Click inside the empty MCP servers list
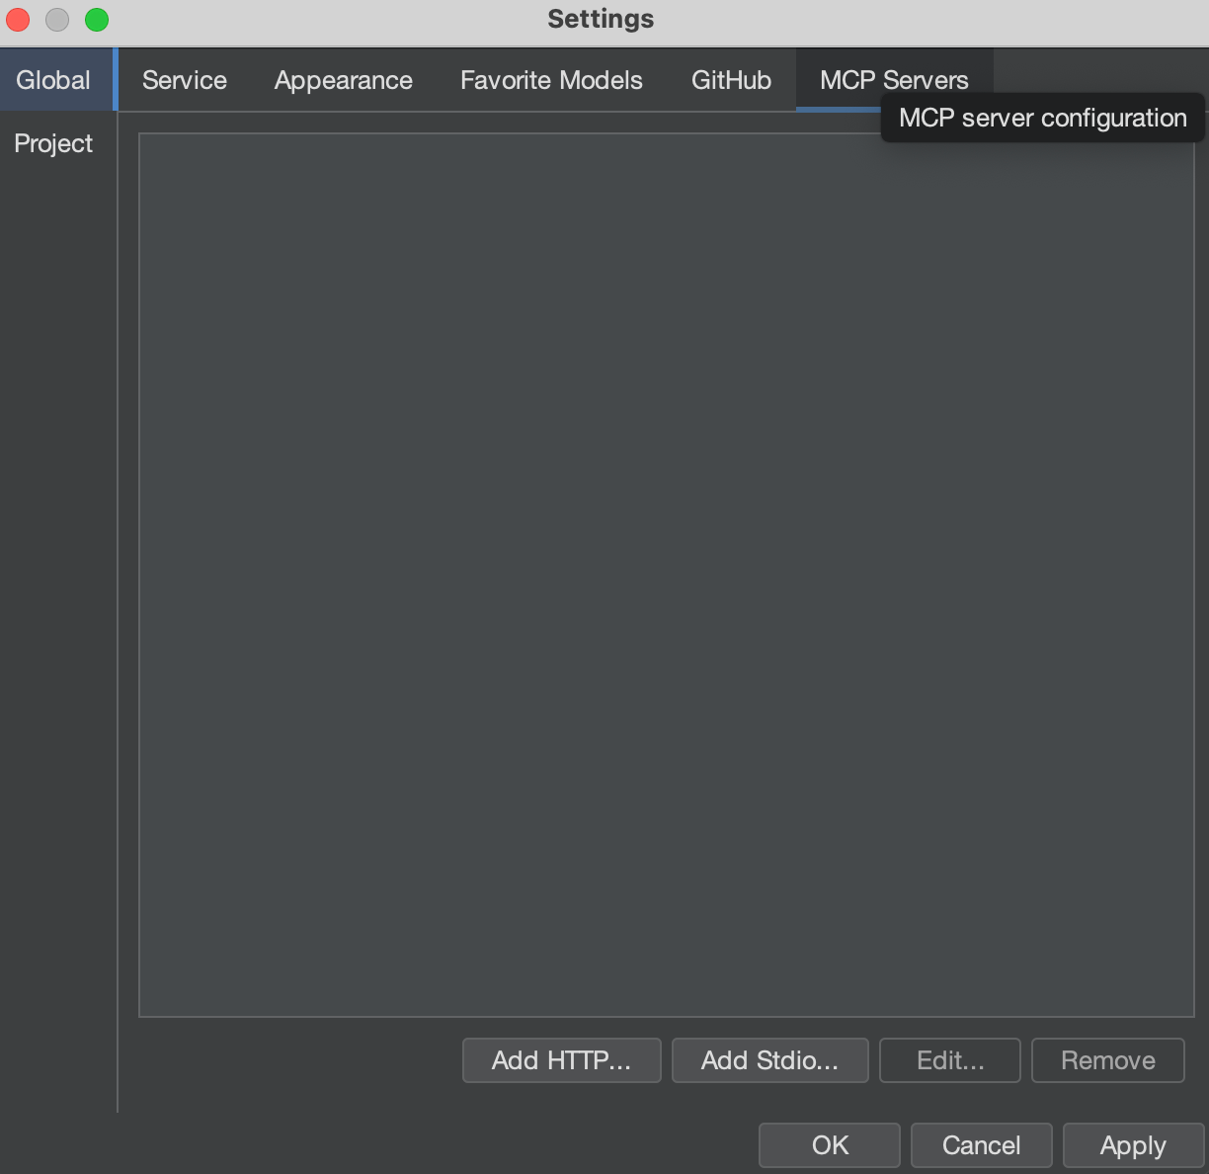This screenshot has height=1174, width=1209. coord(666,574)
